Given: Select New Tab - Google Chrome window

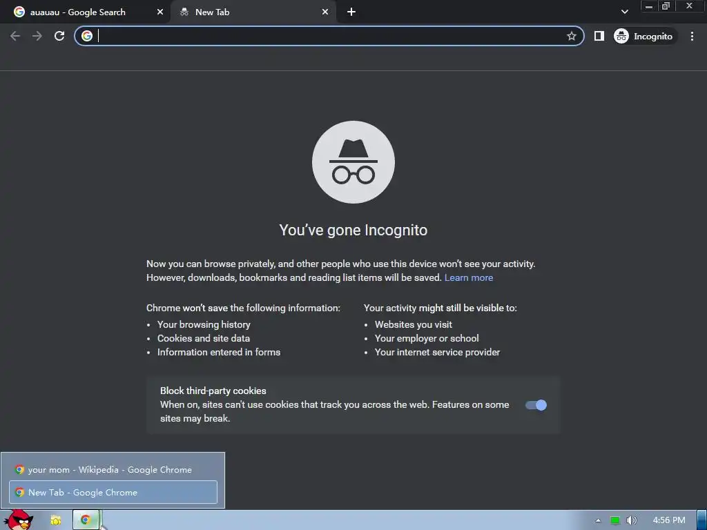Looking at the screenshot, I should click(113, 492).
